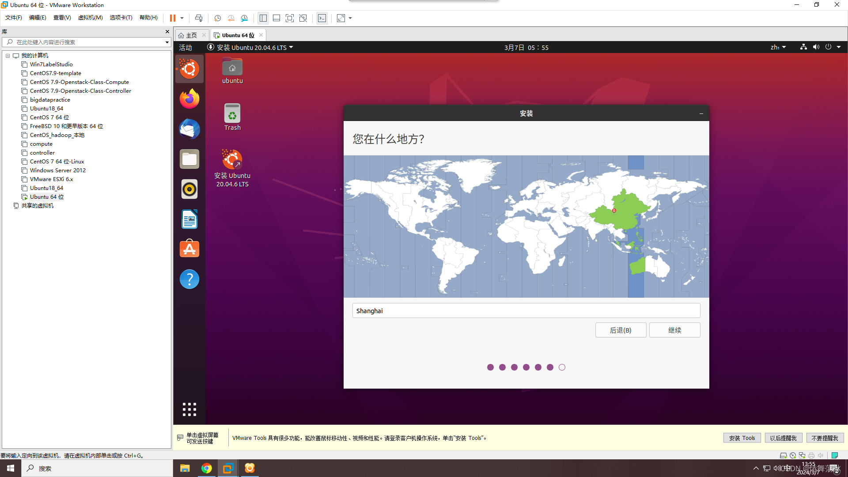Open the 选项卡(T) menu
This screenshot has height=477, width=848.
121,18
